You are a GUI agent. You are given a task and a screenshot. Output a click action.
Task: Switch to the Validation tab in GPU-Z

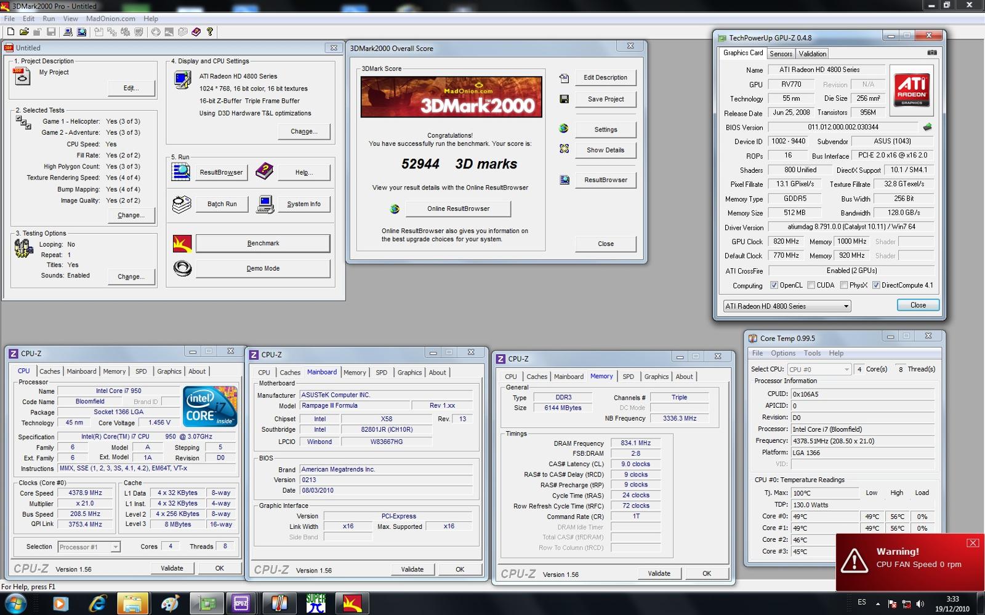pyautogui.click(x=813, y=54)
